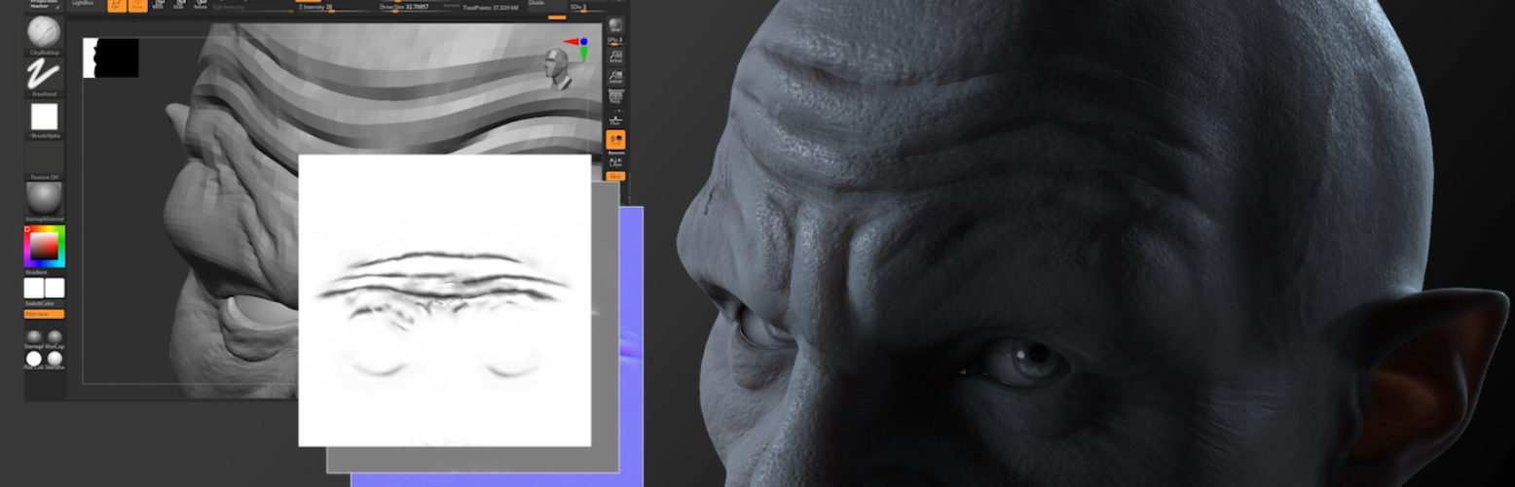Open LightBox browser
The width and height of the screenshot is (1515, 487).
tap(84, 4)
